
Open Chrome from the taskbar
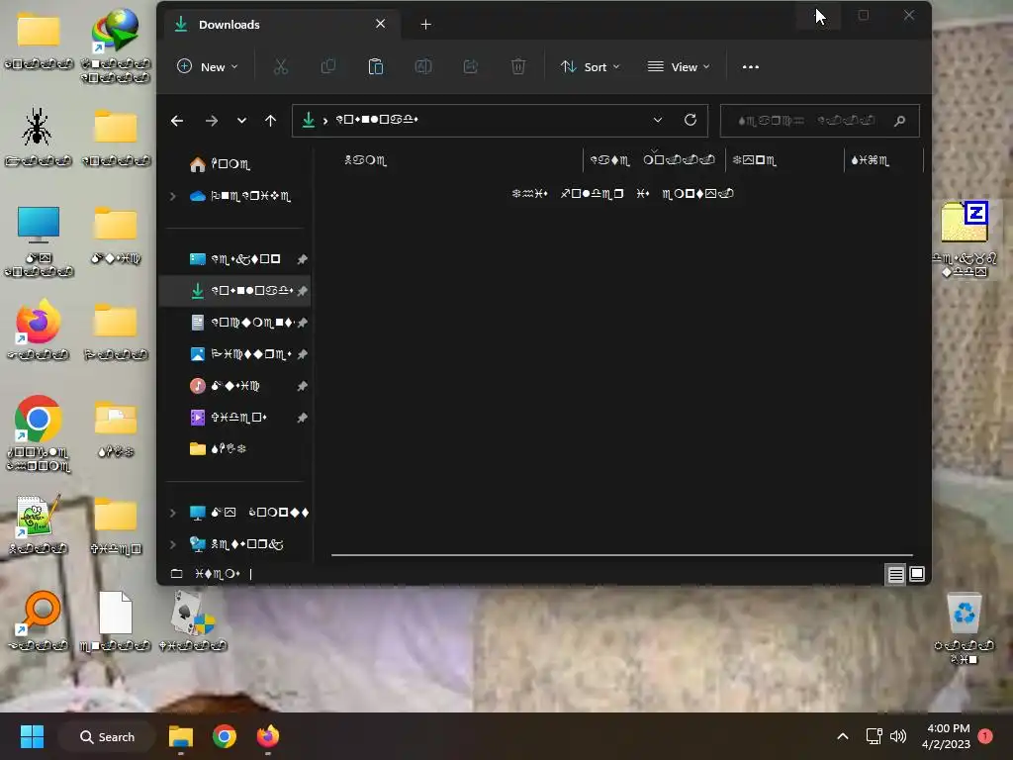[225, 736]
